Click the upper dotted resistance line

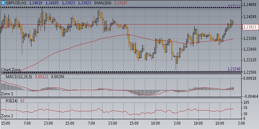point(121,7)
